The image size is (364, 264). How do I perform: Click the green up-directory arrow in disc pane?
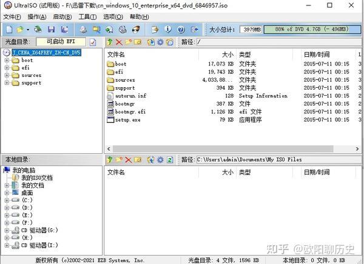110,42
